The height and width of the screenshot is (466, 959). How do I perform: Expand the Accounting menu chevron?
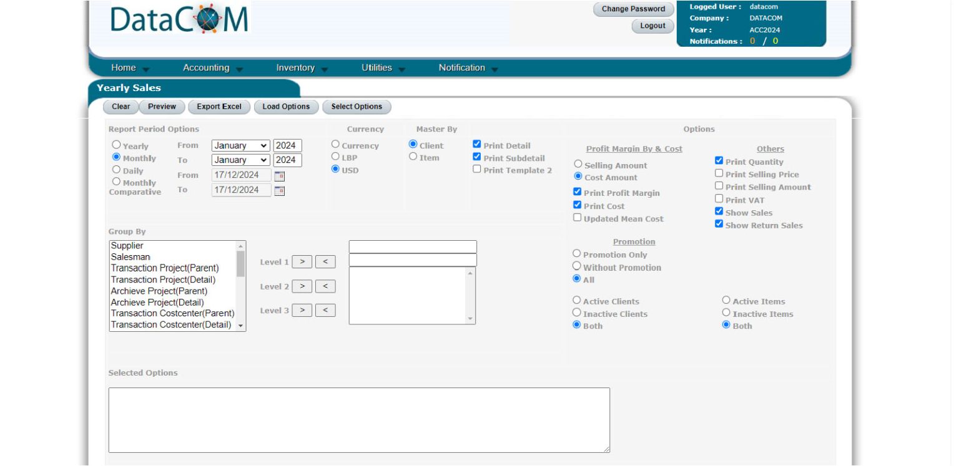coord(240,70)
